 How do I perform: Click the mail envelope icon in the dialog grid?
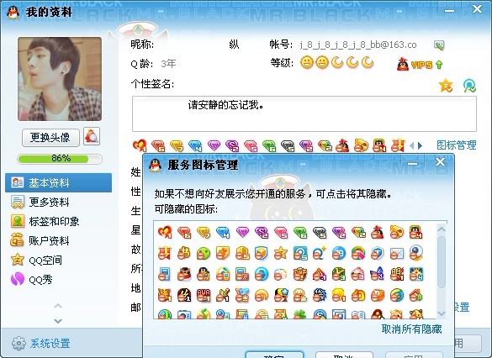(397, 253)
